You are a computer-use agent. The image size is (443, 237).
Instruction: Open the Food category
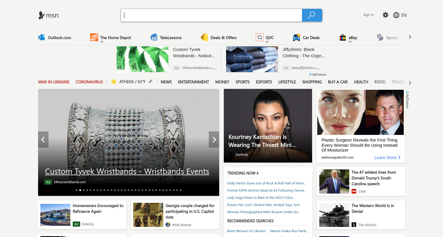pos(380,82)
